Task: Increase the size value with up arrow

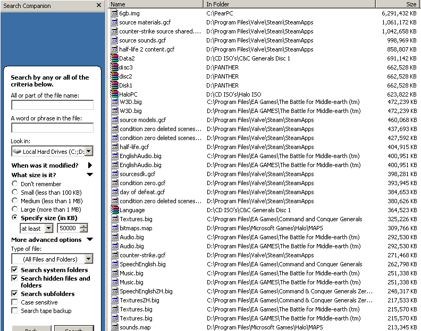Action: pyautogui.click(x=84, y=226)
